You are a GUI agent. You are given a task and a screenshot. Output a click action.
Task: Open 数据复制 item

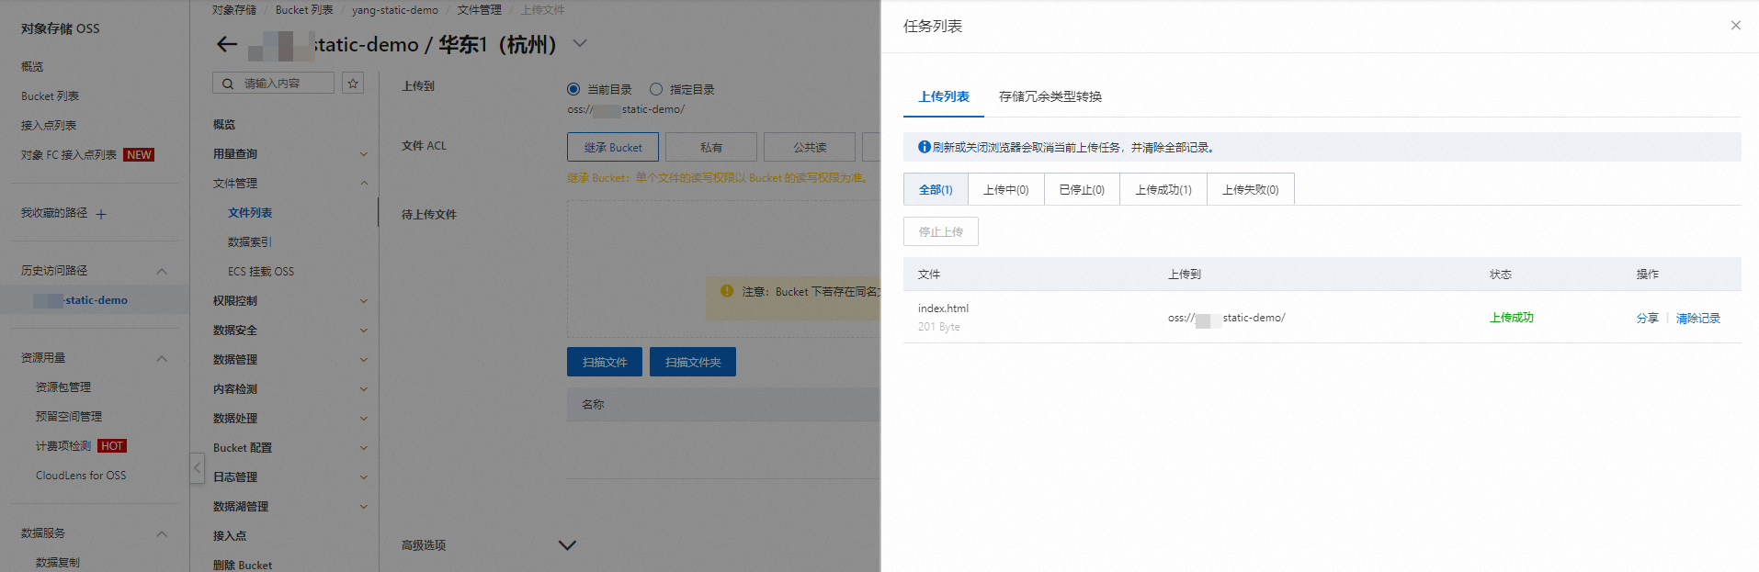(58, 563)
